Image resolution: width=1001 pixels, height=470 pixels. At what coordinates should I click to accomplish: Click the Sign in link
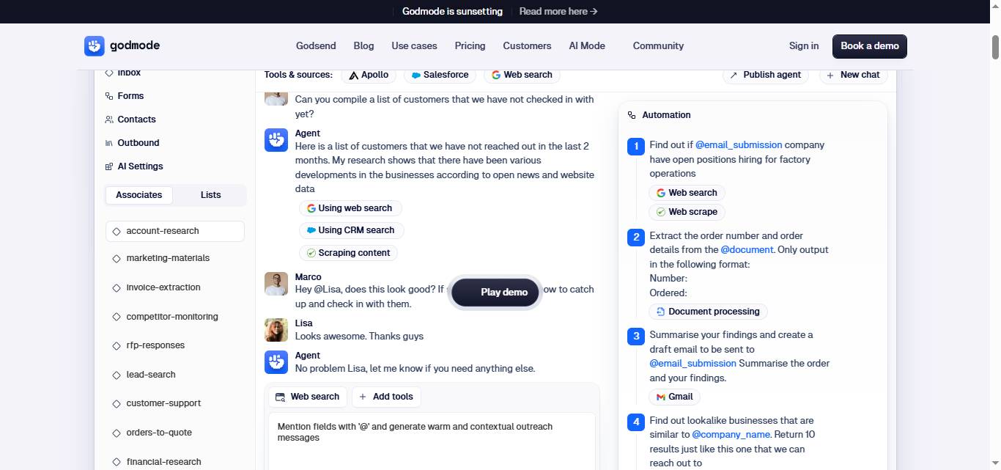[804, 45]
